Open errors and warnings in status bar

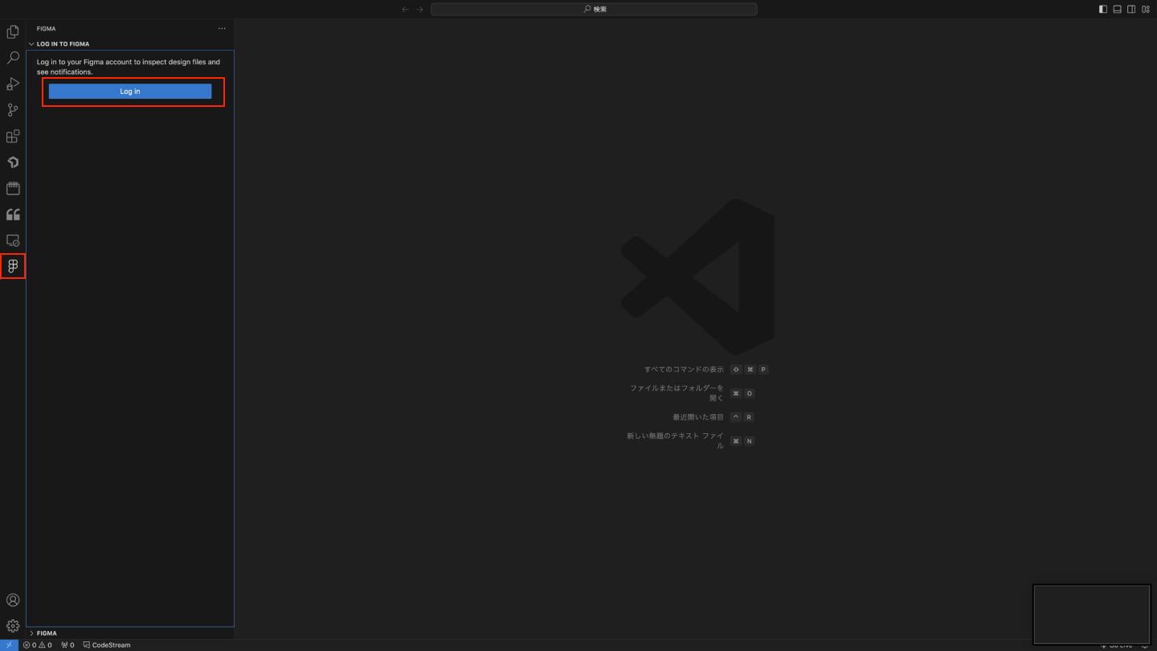(x=38, y=645)
